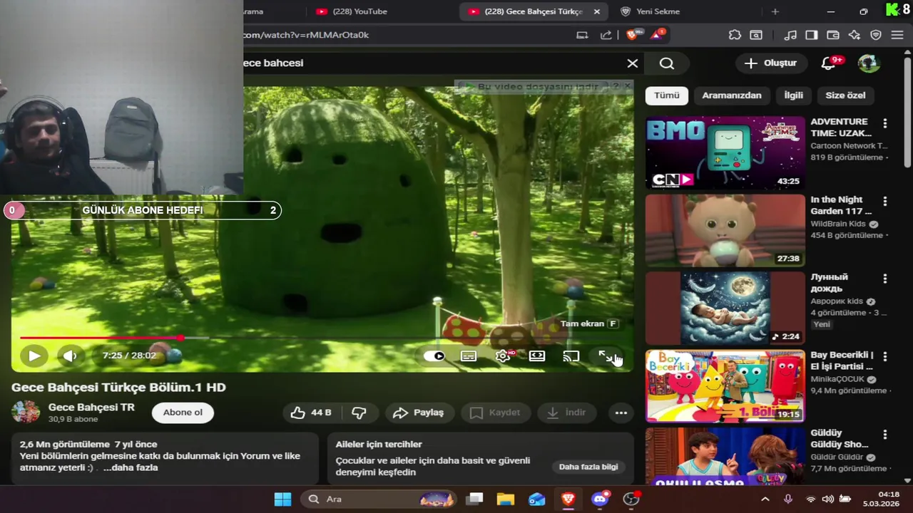
Task: Open the browser hamburger main menu
Action: (897, 35)
